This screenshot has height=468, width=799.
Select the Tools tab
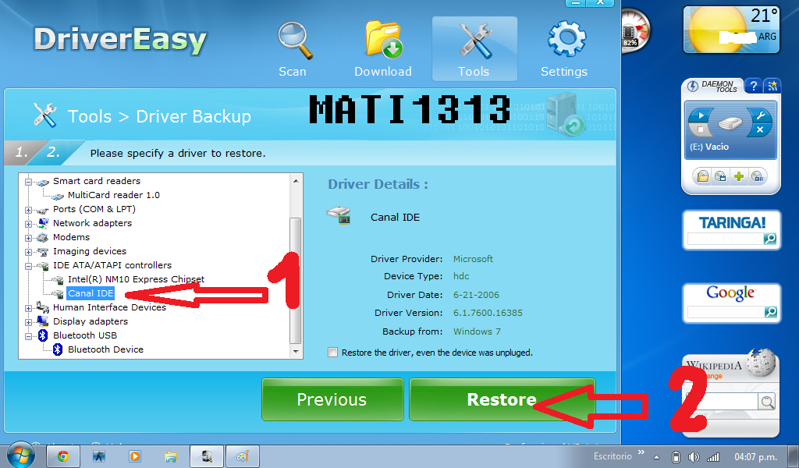[x=474, y=49]
